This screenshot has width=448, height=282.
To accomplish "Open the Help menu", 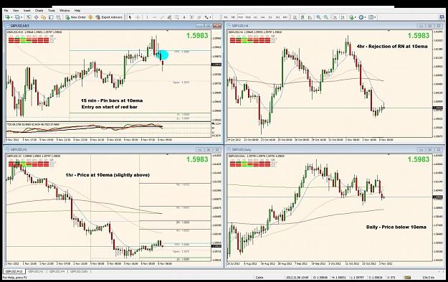I will (x=77, y=11).
